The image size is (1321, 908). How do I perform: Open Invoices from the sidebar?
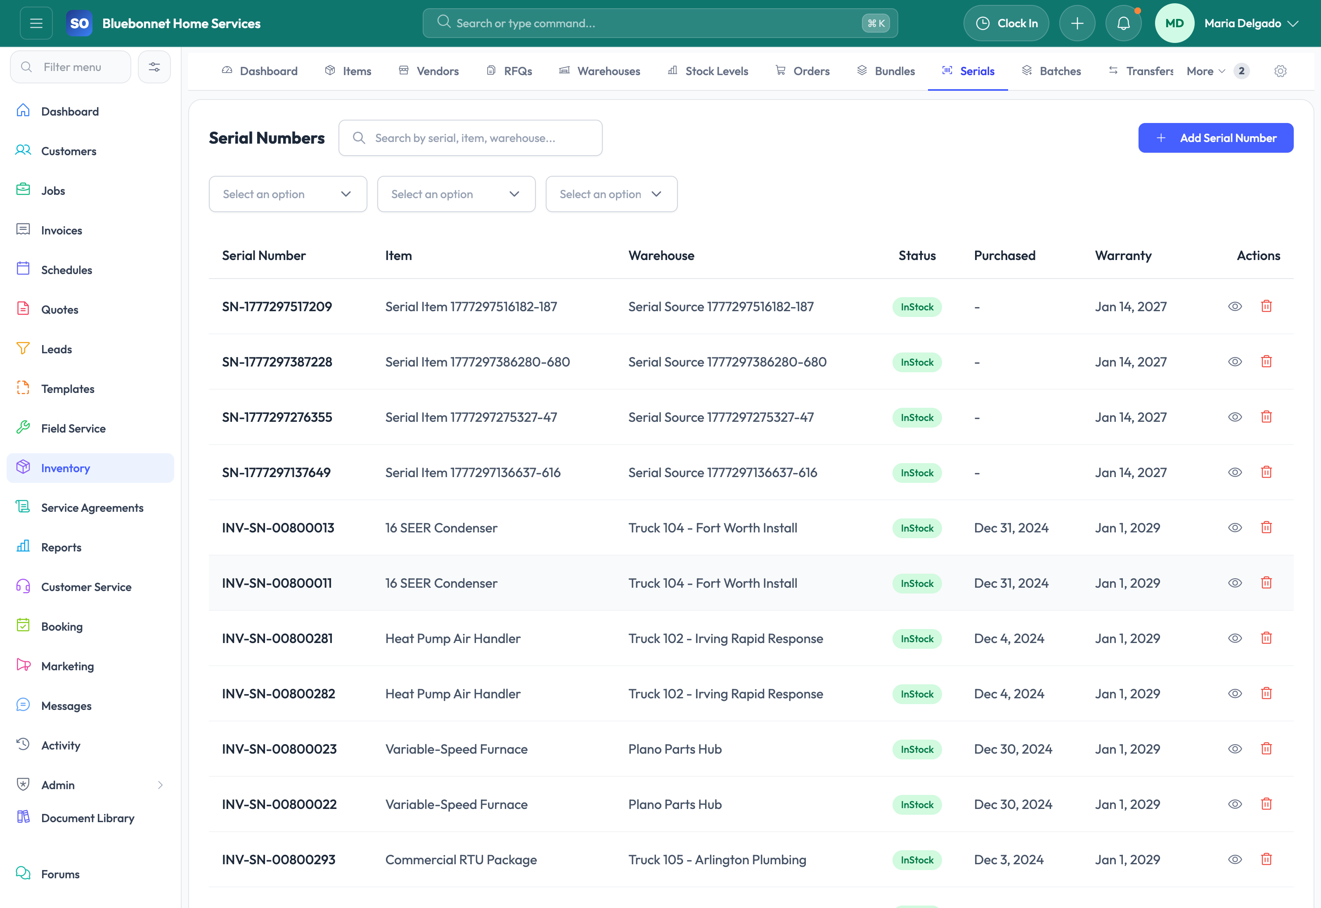click(x=90, y=230)
